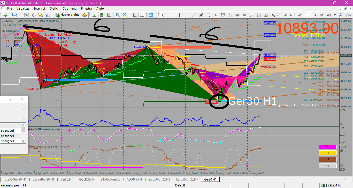This screenshot has width=353, height=188.
Task: Click the strong sell list down arrow
Action: click(x=24, y=141)
